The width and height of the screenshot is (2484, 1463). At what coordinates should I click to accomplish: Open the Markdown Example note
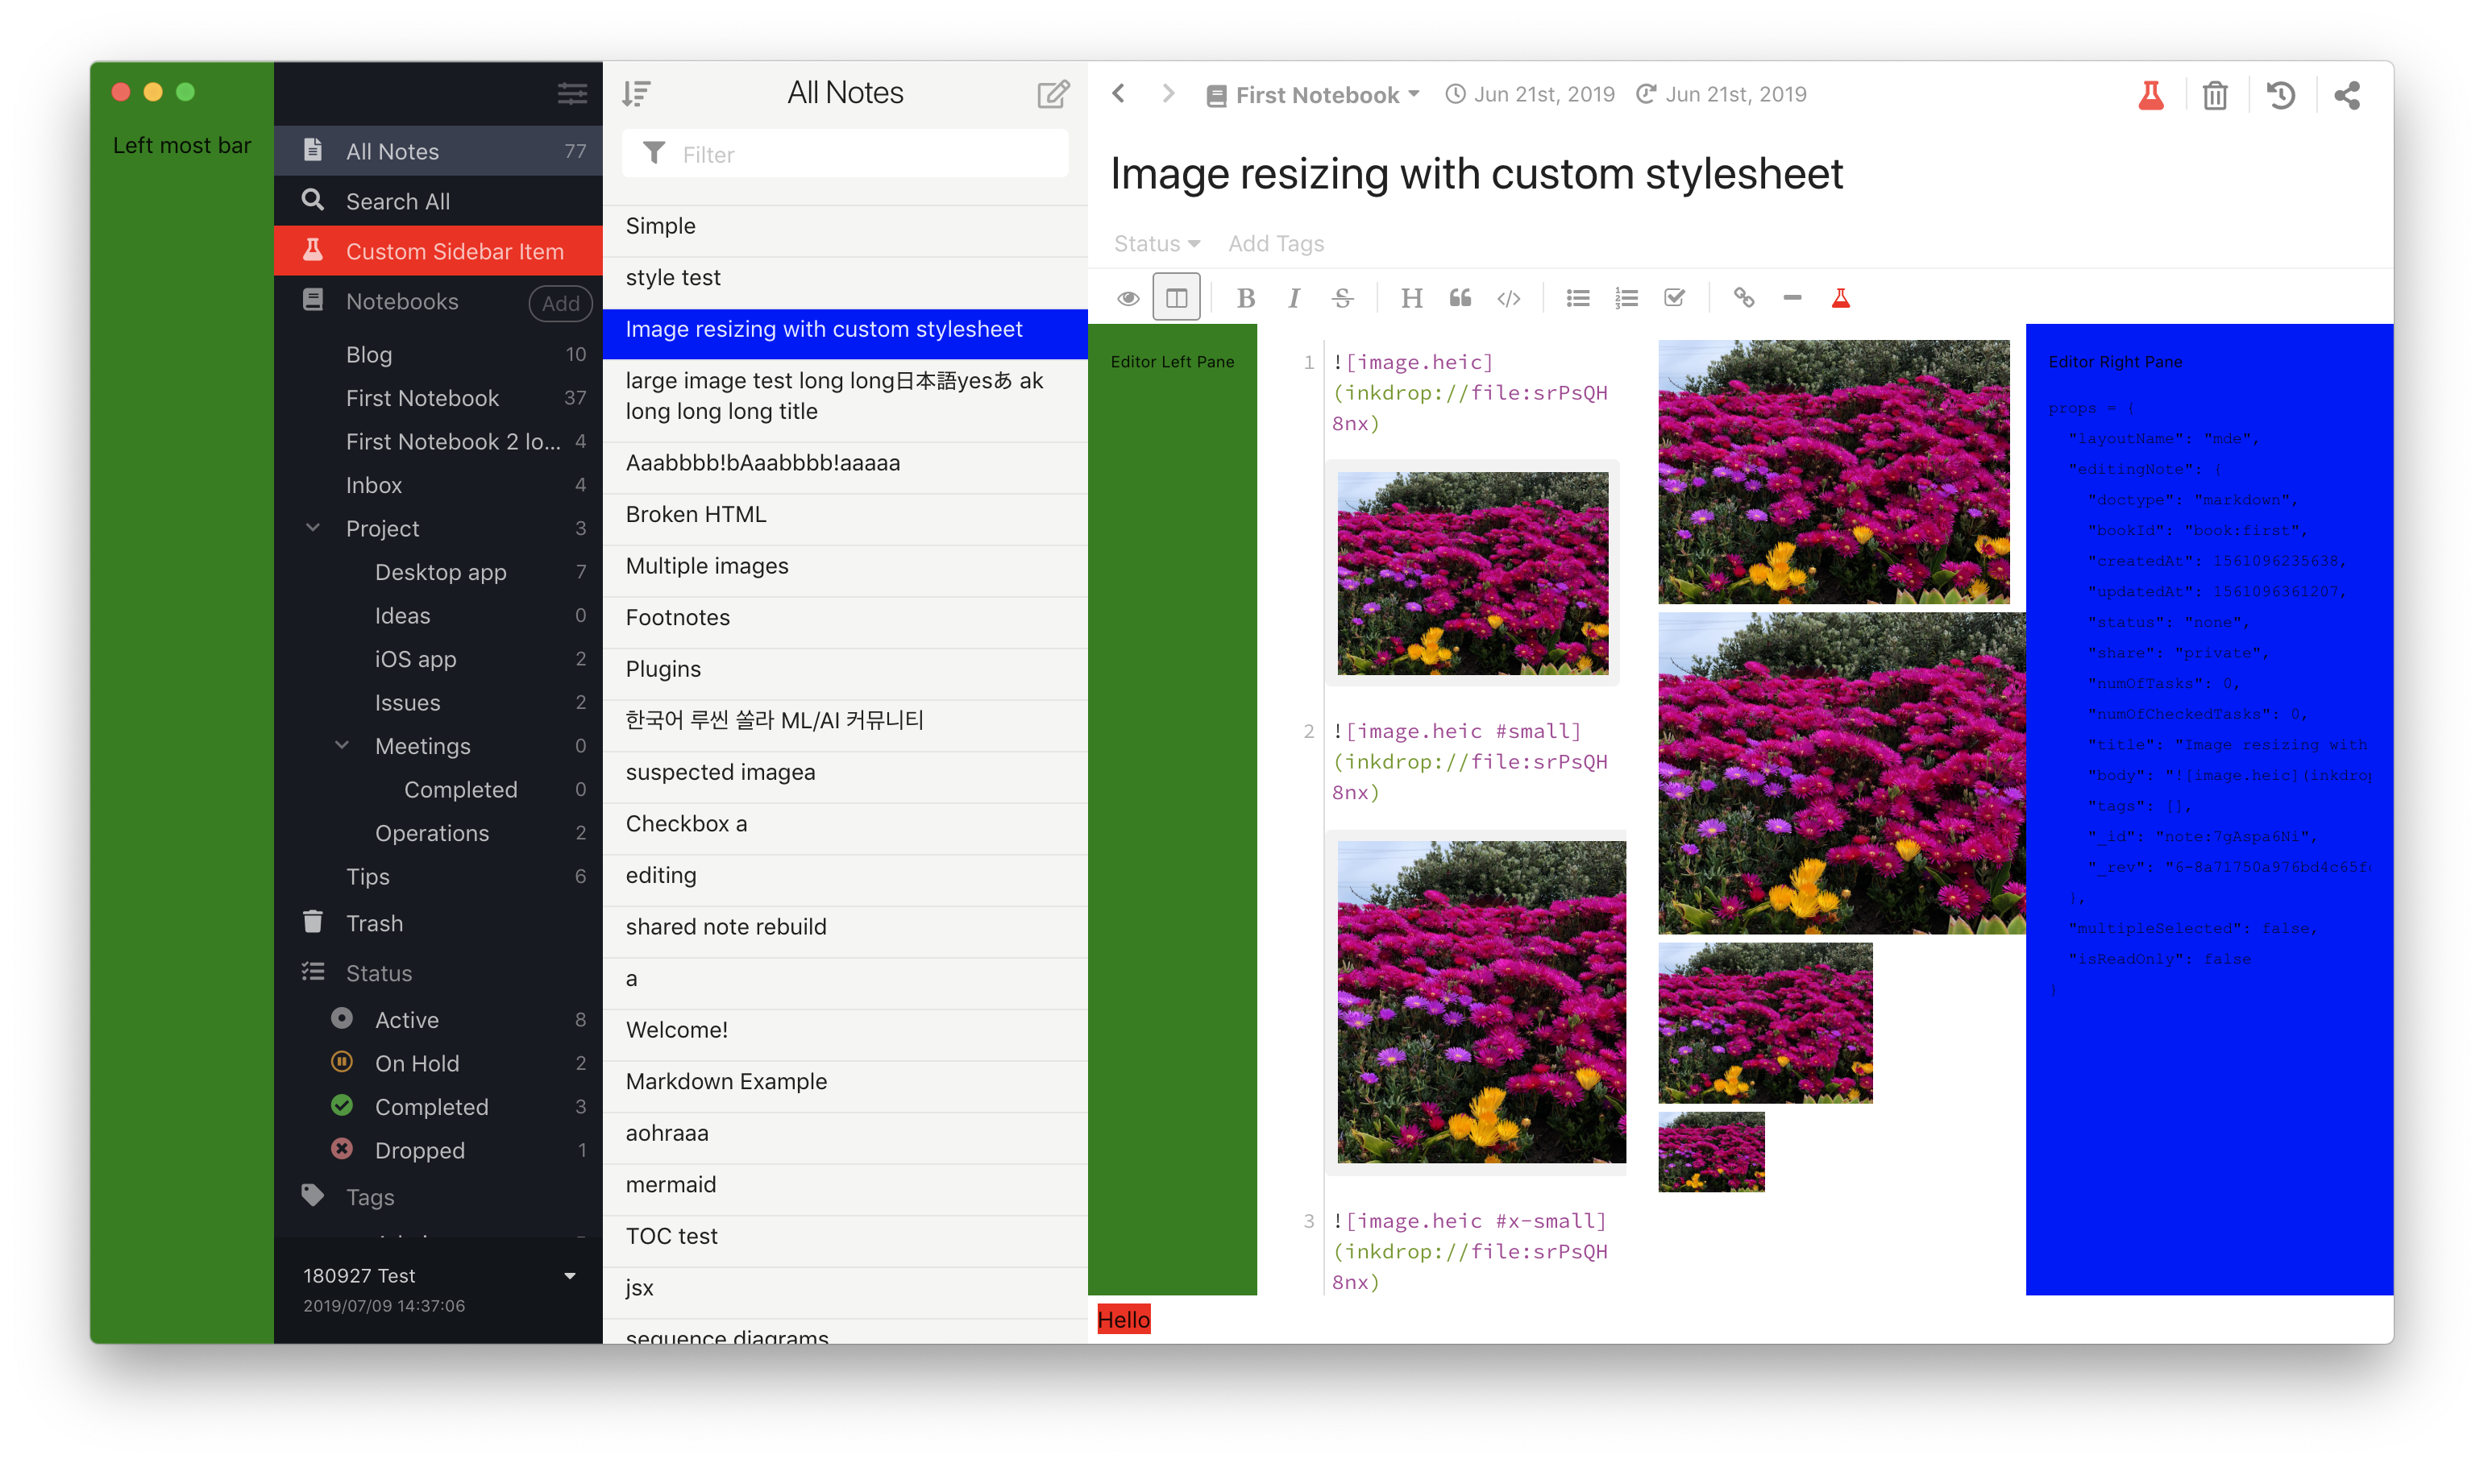point(725,1081)
